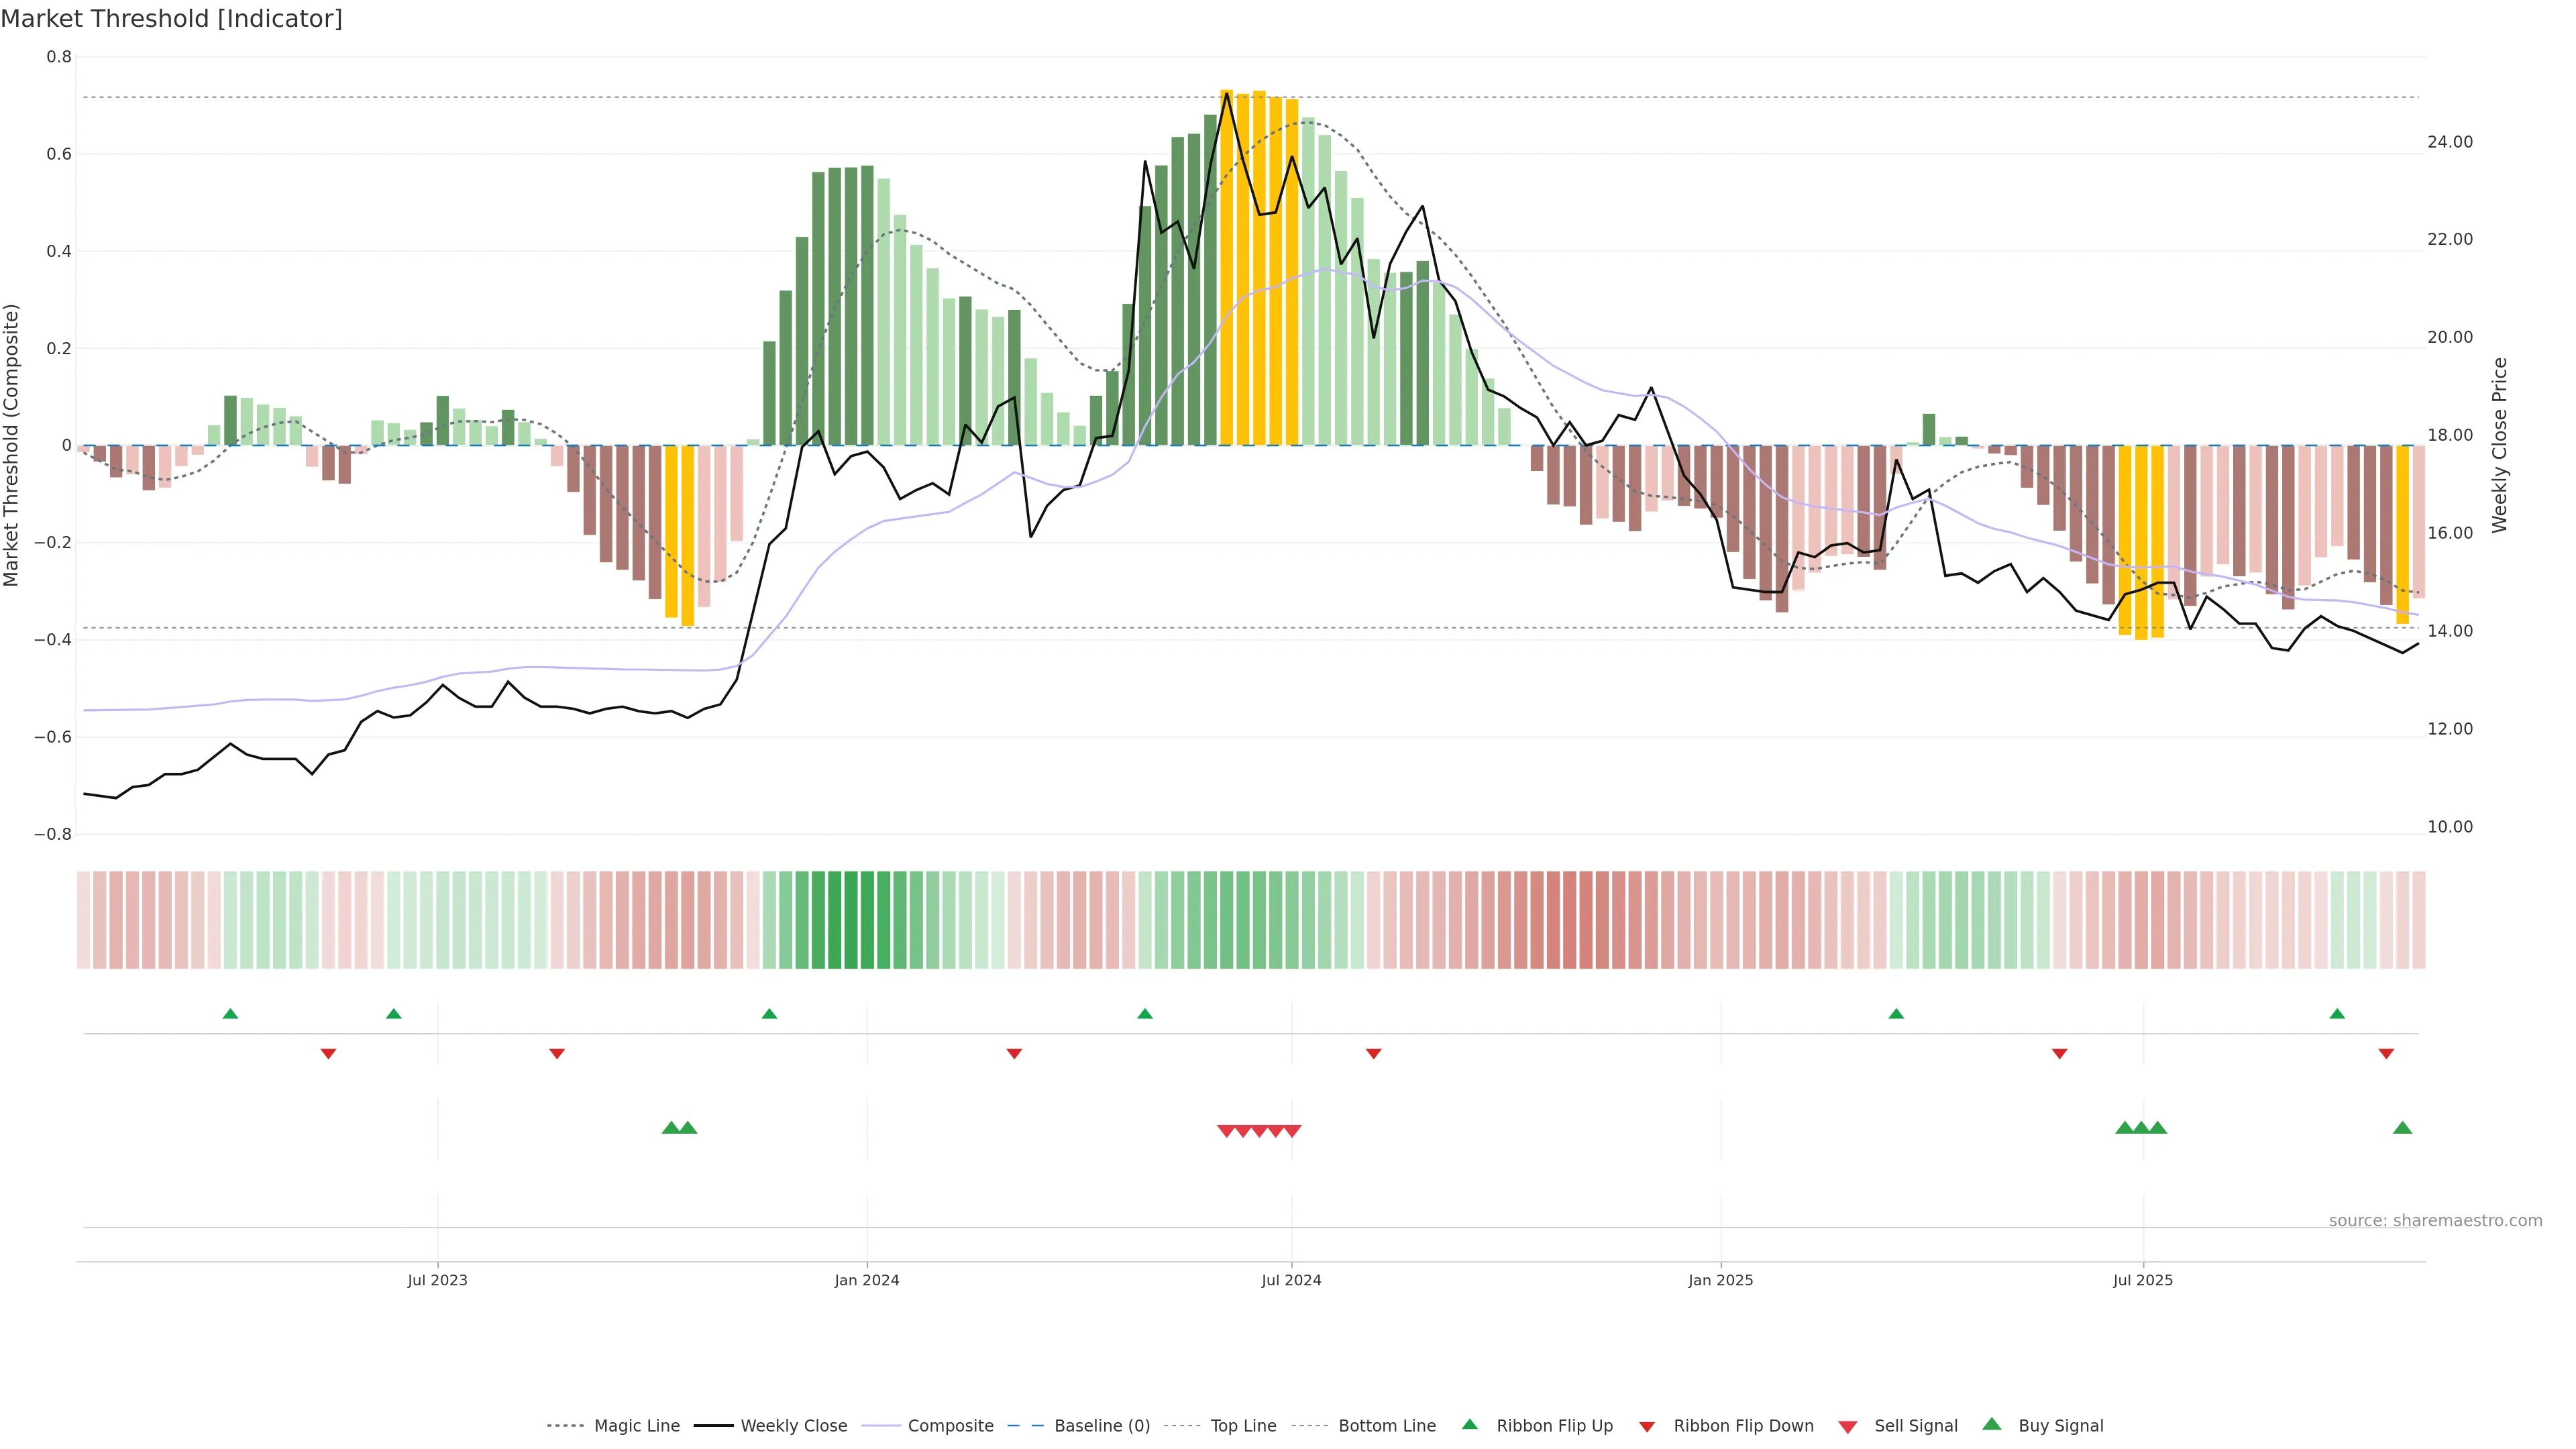Click the Jan 2024 x-axis label
The width and height of the screenshot is (2576, 1449).
coord(867,1280)
